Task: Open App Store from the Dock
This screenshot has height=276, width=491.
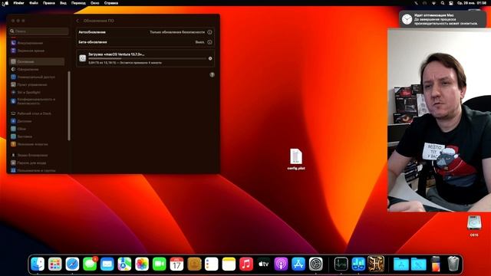Action: tap(298, 264)
